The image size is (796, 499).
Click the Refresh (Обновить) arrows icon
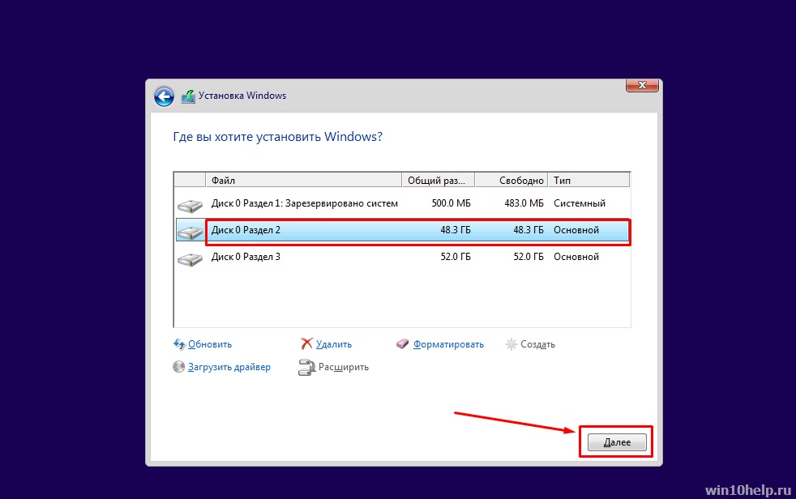pos(179,344)
